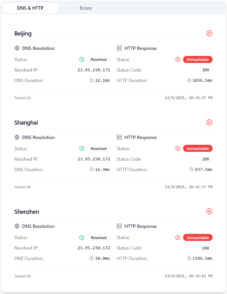Click the red X icon in Shenzhen HTTP status
The height and width of the screenshot is (294, 227).
pos(178,238)
